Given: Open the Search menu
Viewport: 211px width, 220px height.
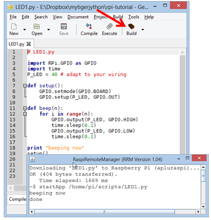Looking at the screenshot, I should click(41, 17).
